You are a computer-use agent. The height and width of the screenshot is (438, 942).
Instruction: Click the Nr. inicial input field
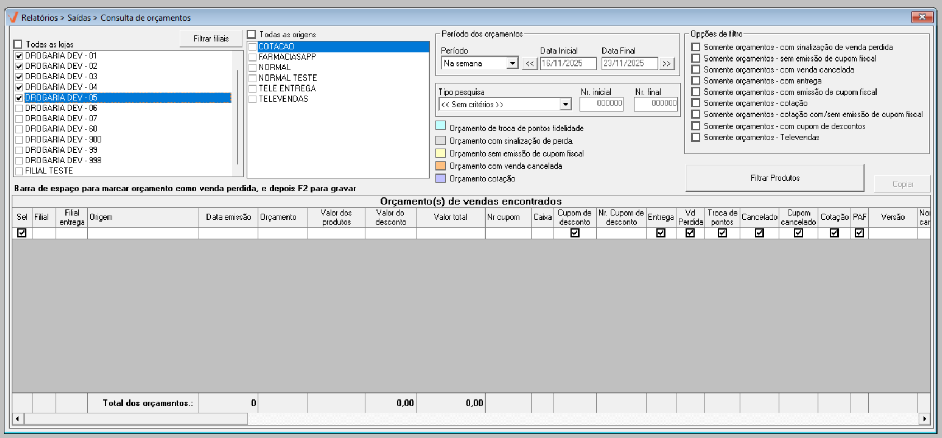601,103
